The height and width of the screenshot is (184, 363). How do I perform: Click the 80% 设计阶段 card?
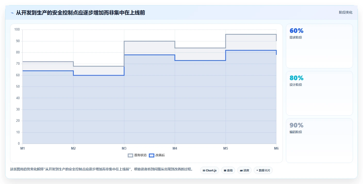[319, 93]
